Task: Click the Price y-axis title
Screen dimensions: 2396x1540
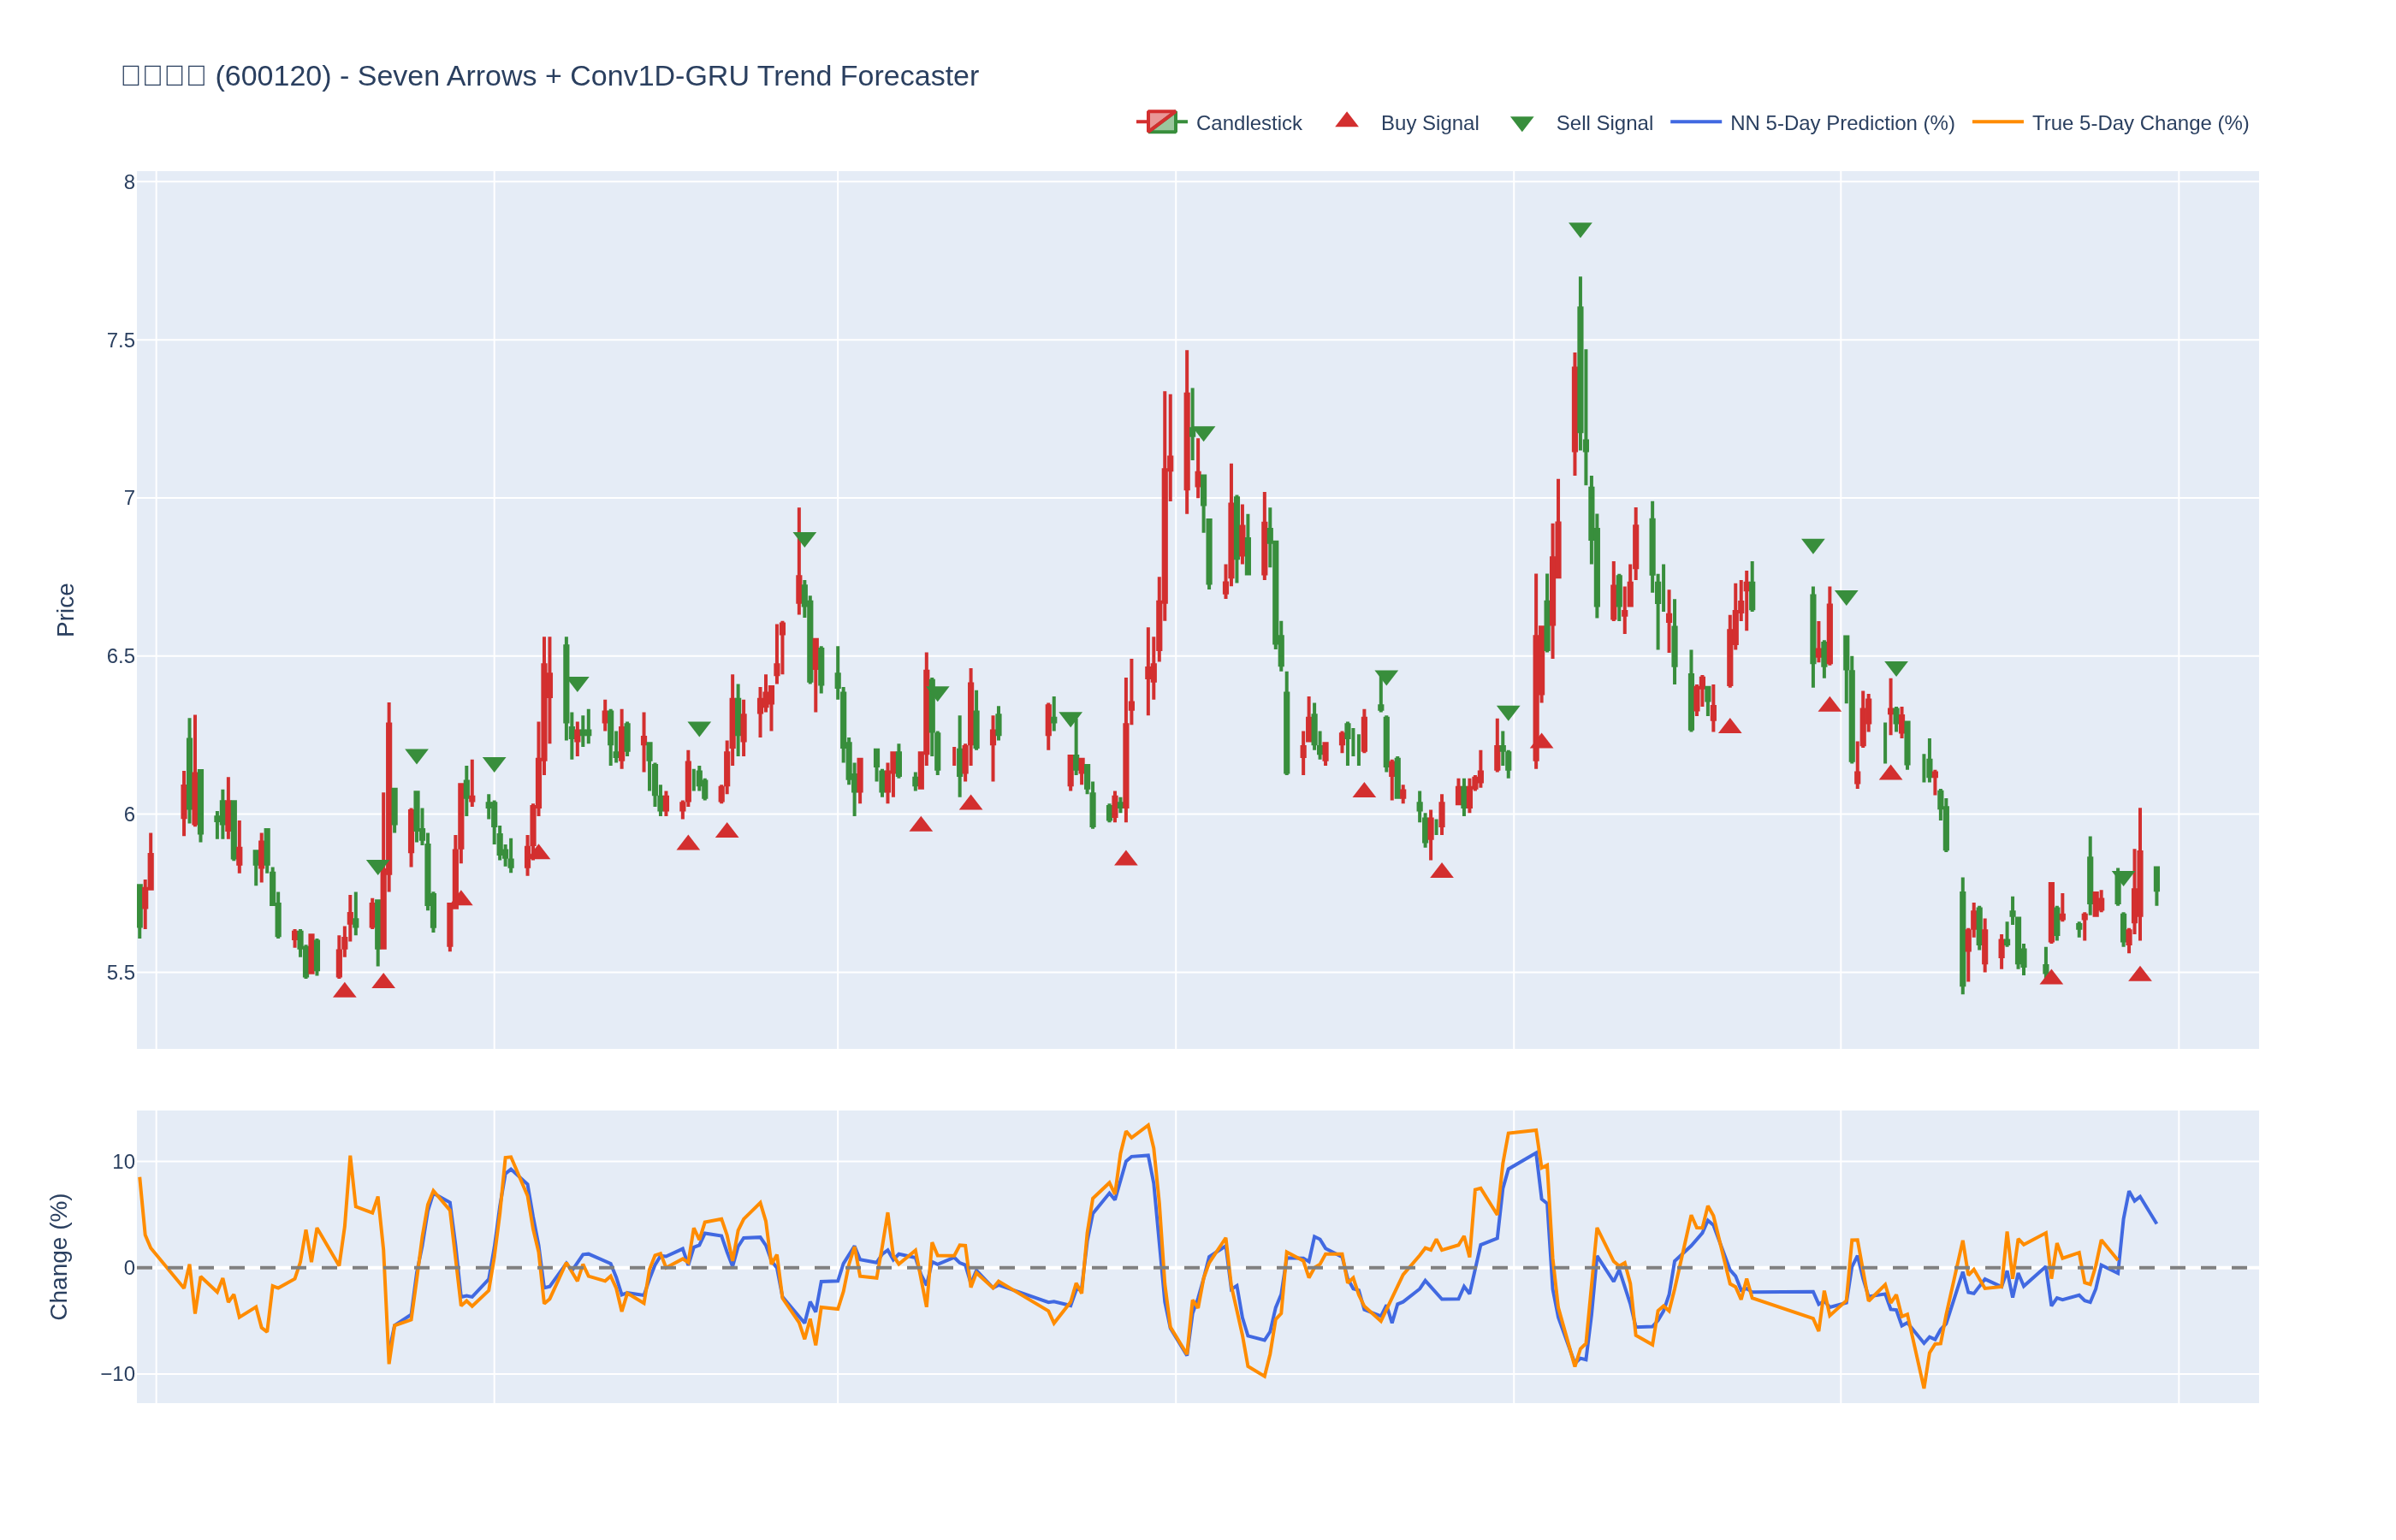Action: [x=66, y=609]
